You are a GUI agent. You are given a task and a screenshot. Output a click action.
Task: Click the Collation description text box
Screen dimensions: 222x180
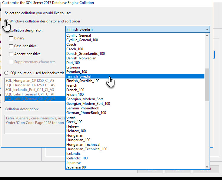(35, 124)
